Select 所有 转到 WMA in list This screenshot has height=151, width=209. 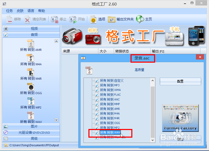click(x=110, y=90)
